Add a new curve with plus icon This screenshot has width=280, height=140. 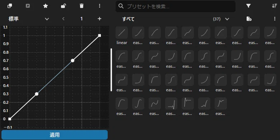[99, 19]
